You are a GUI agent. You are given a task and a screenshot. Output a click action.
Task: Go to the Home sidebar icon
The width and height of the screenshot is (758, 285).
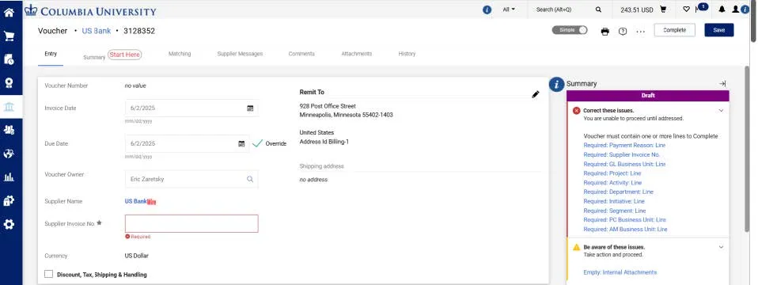[9, 13]
